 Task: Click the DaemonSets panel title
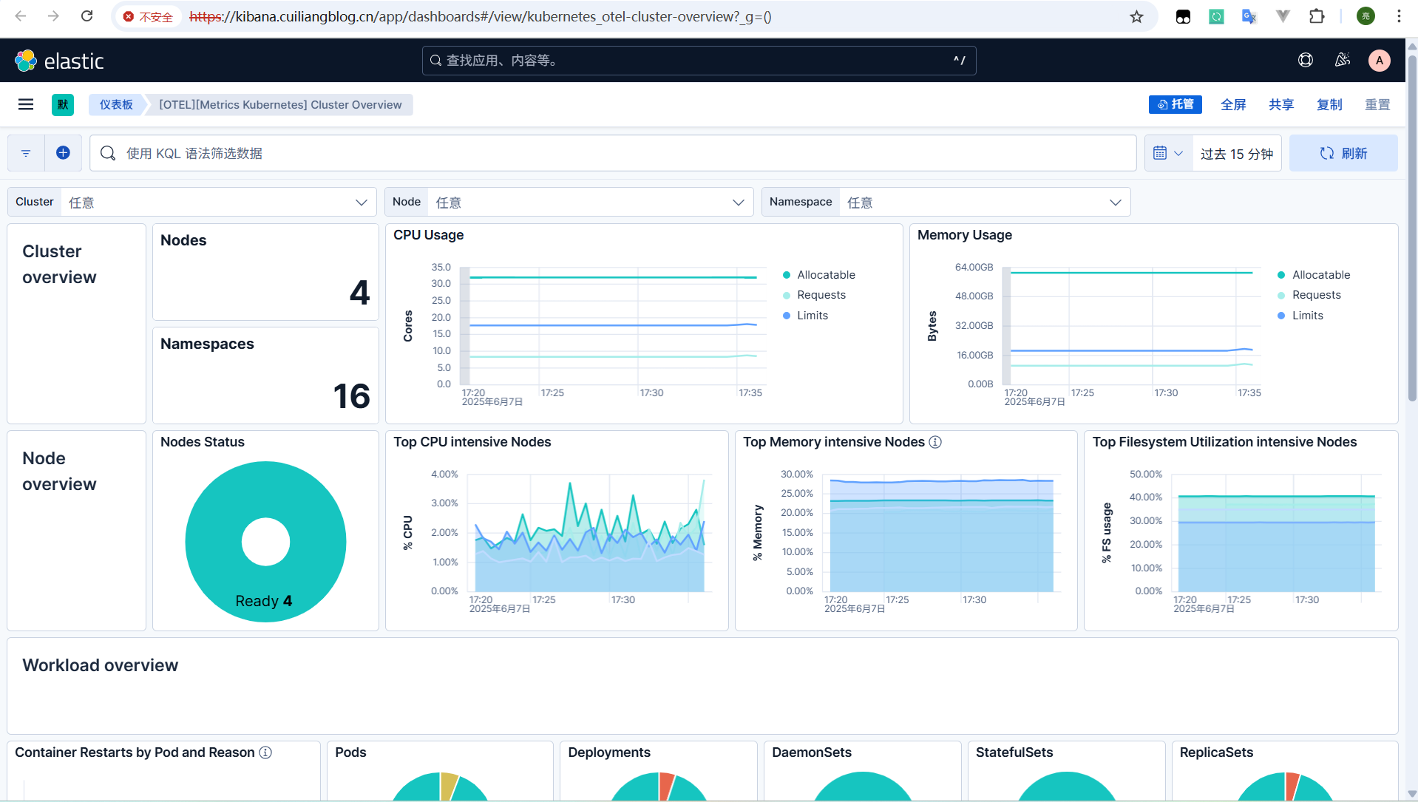pyautogui.click(x=812, y=752)
